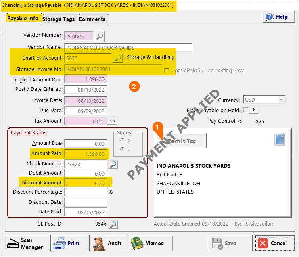Click the Payment Status heading link
The width and height of the screenshot is (299, 257).
[29, 132]
